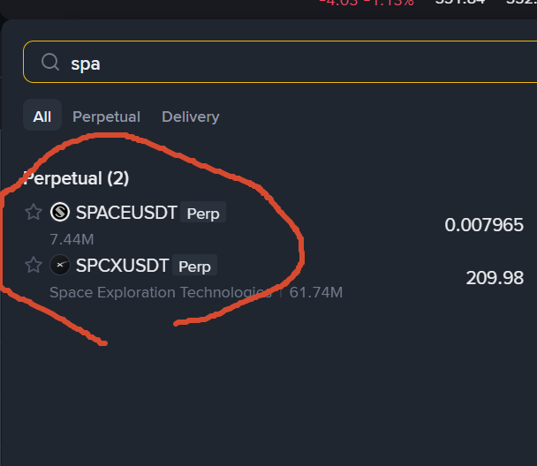The height and width of the screenshot is (466, 537).
Task: Switch to the Delivery tab
Action: (191, 116)
